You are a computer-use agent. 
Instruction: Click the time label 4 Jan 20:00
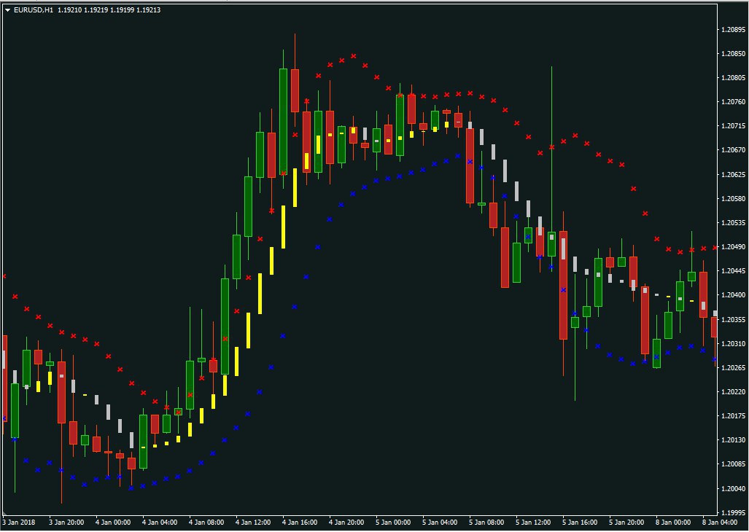(347, 523)
